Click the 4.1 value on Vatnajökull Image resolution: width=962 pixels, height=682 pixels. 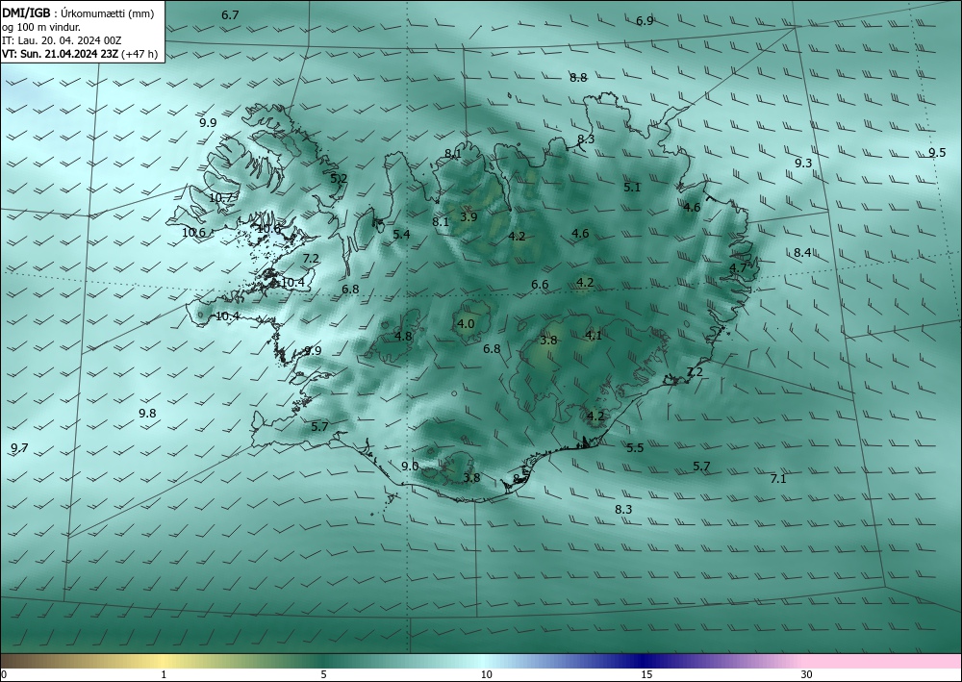pos(594,336)
